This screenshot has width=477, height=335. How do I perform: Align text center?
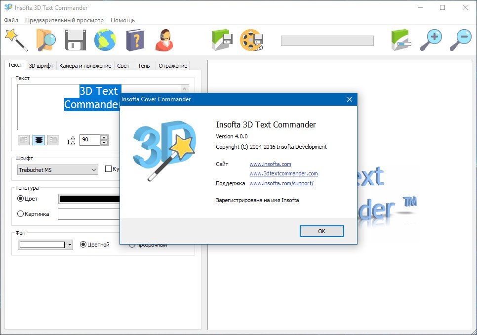click(x=39, y=140)
